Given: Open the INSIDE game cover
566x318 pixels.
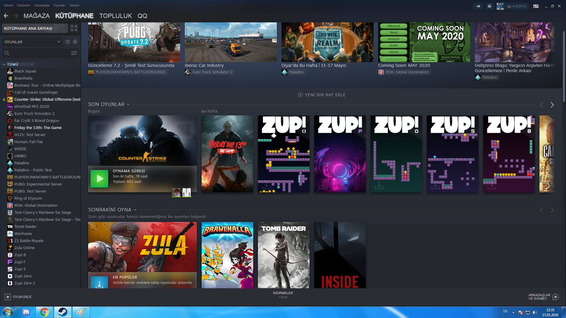Looking at the screenshot, I should point(340,255).
